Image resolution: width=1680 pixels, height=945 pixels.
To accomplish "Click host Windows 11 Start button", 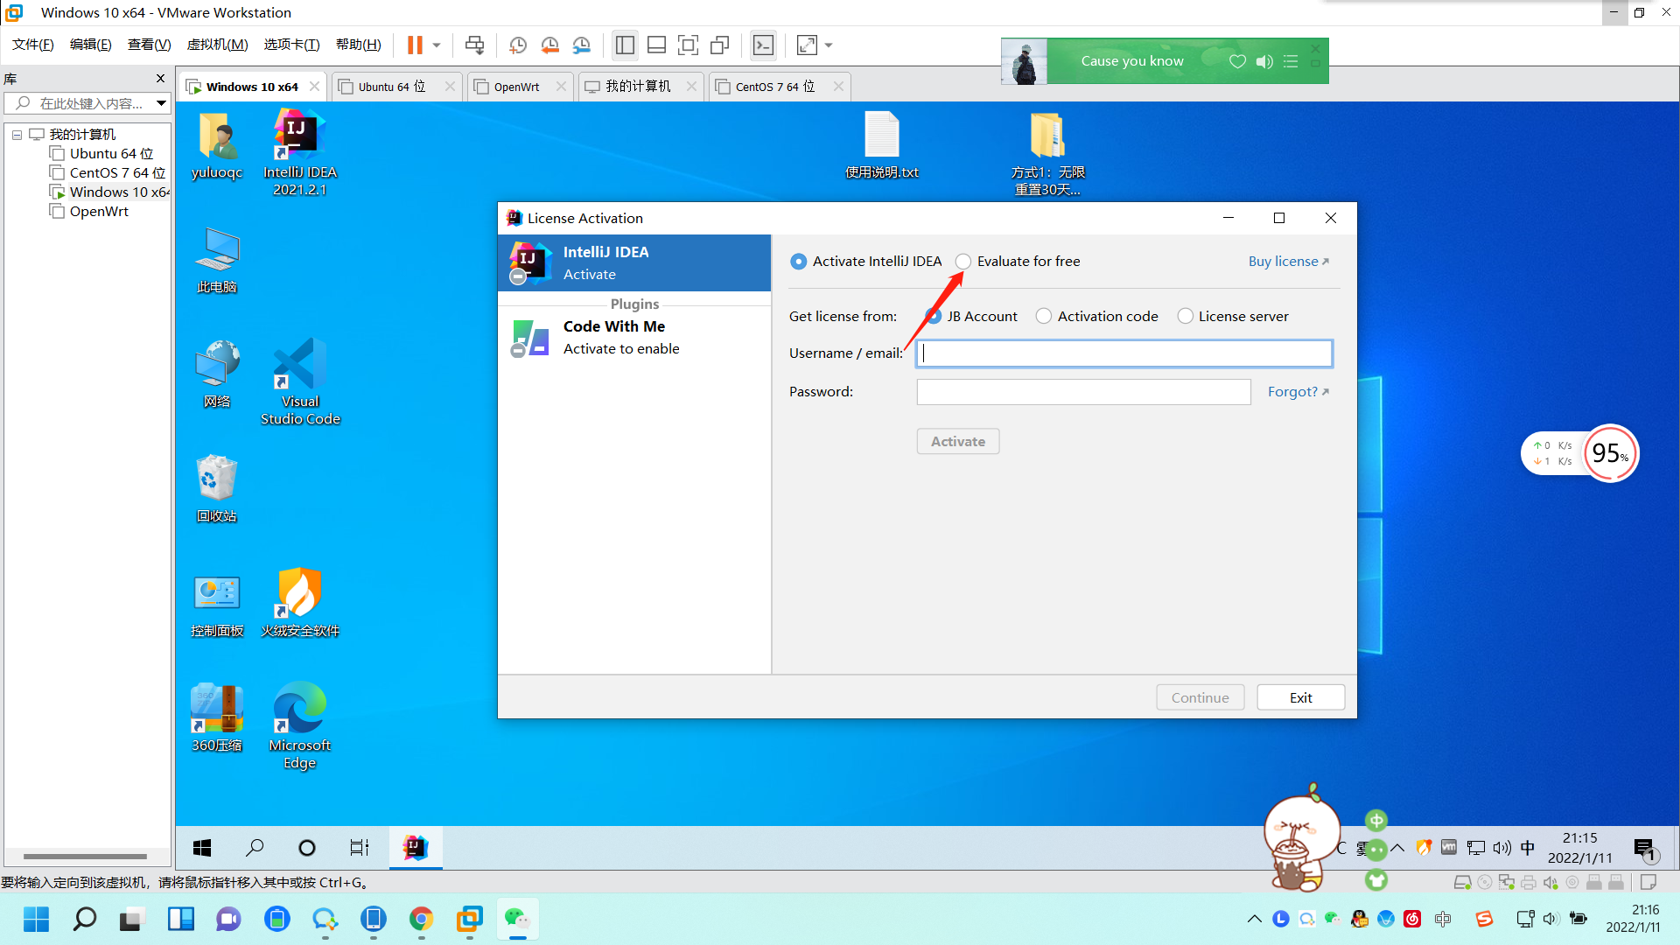I will (x=36, y=919).
